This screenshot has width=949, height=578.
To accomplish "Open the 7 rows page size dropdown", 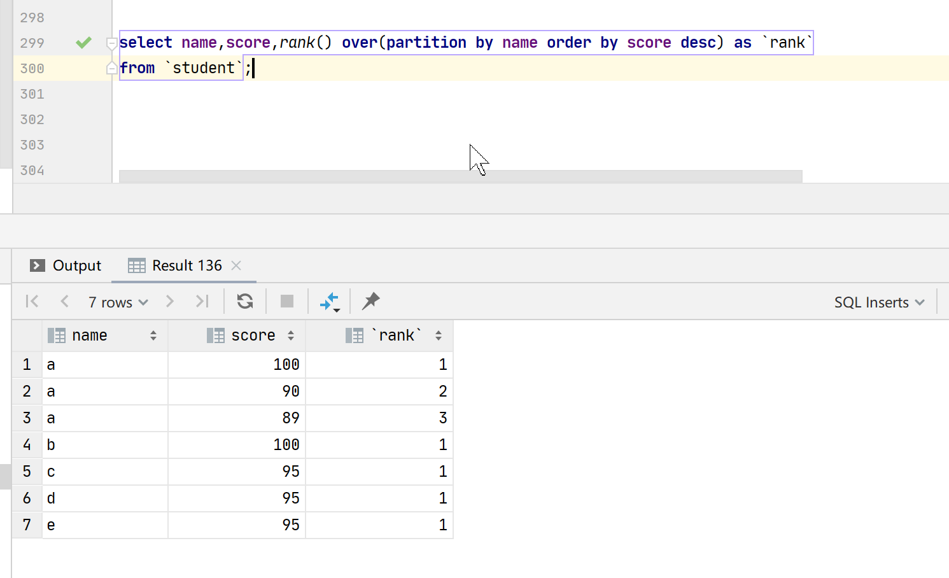I will (x=118, y=302).
